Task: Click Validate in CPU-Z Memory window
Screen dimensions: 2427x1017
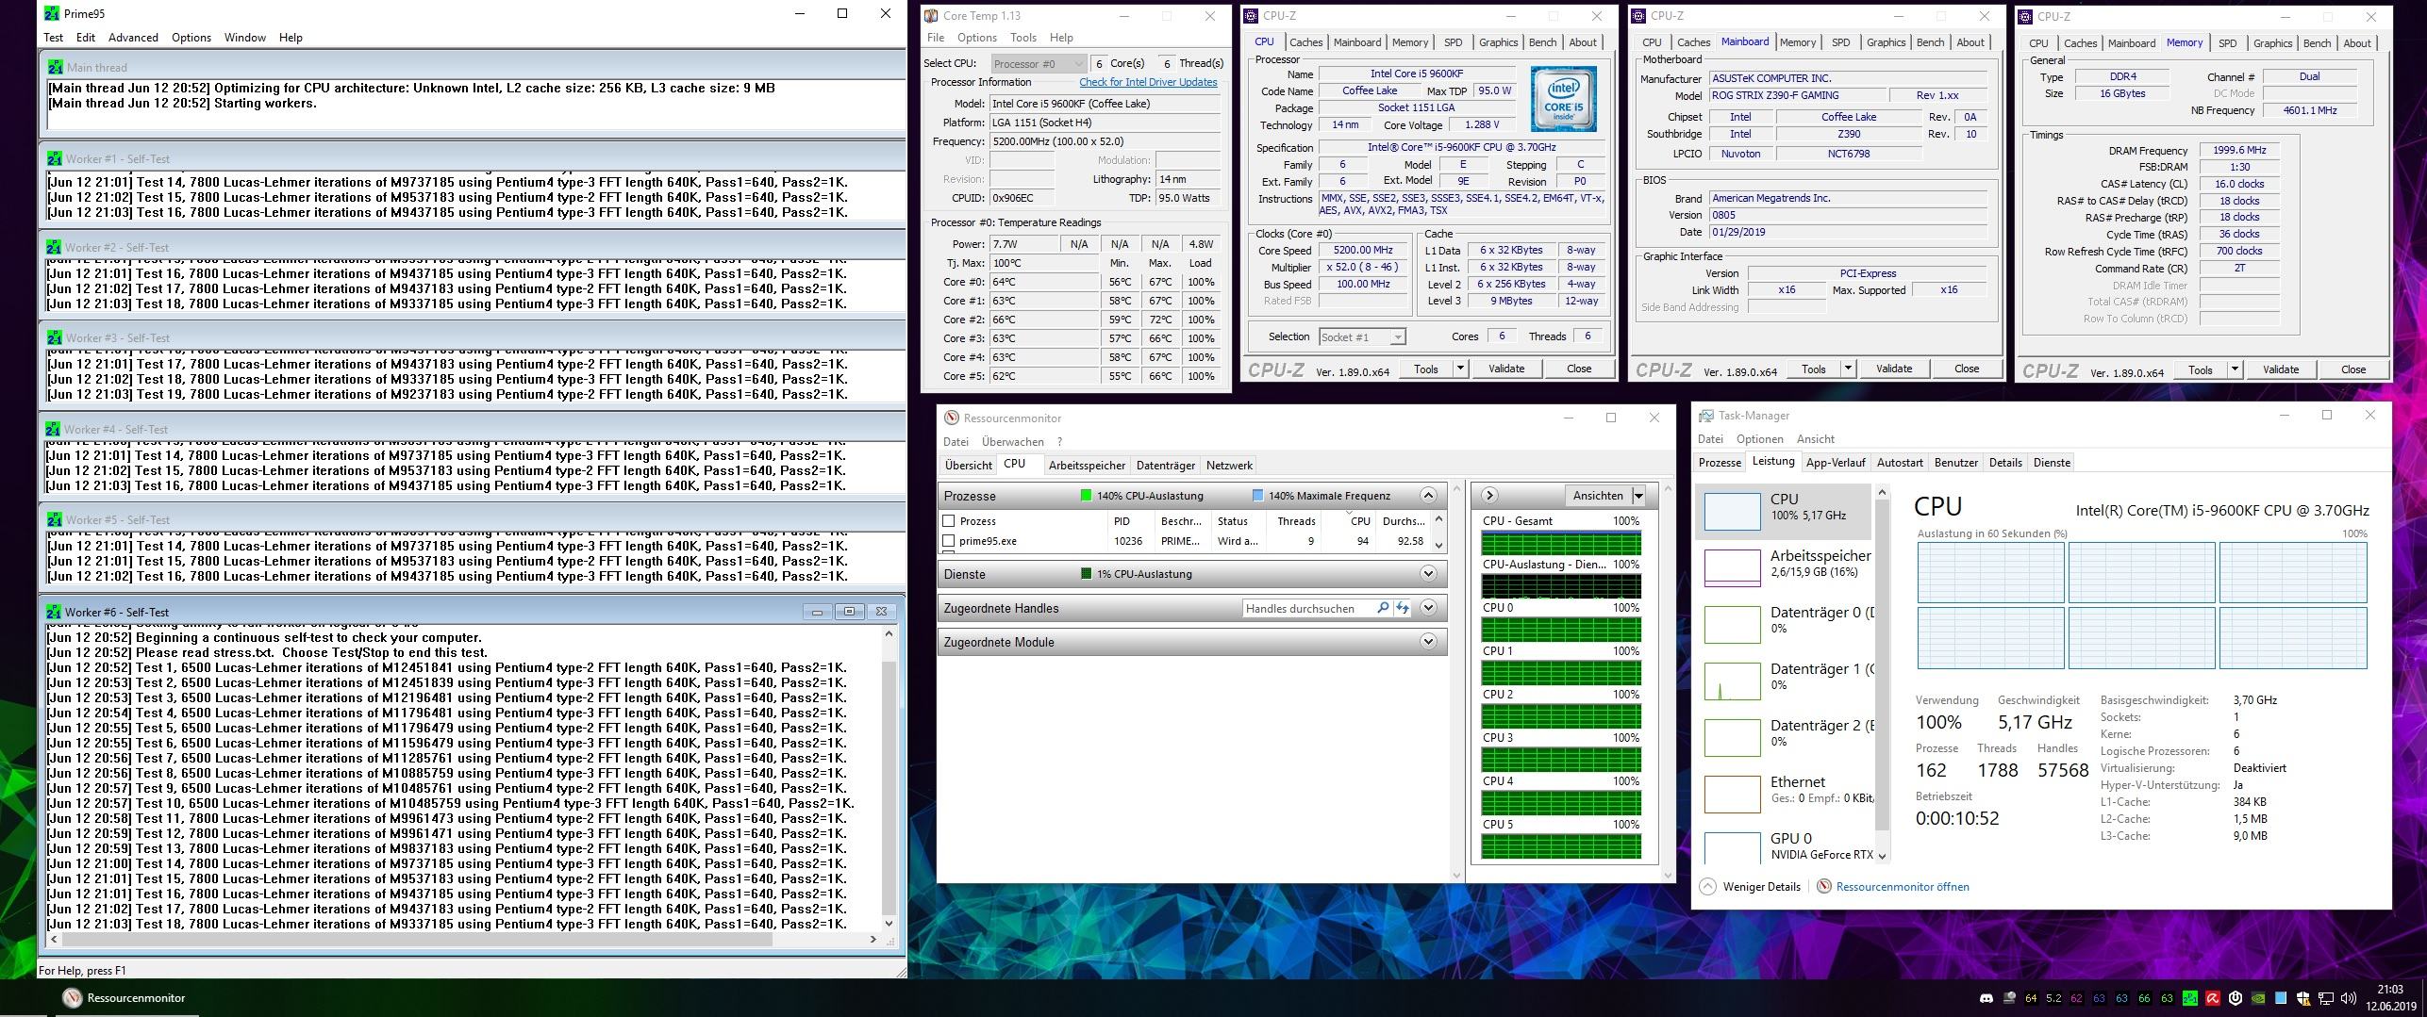Action: tap(2280, 369)
